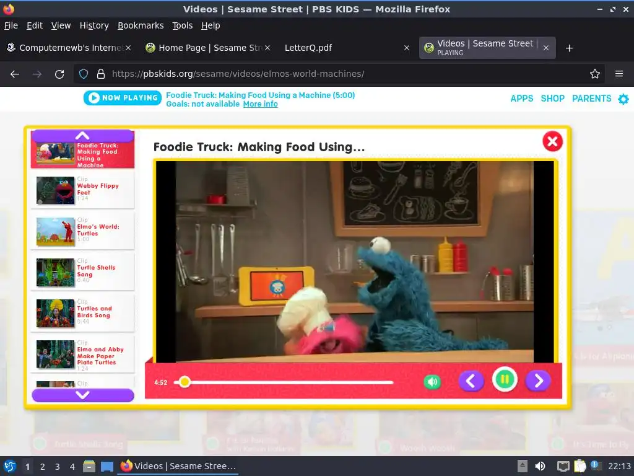Click the show desktop taskbar icon

pos(107,467)
